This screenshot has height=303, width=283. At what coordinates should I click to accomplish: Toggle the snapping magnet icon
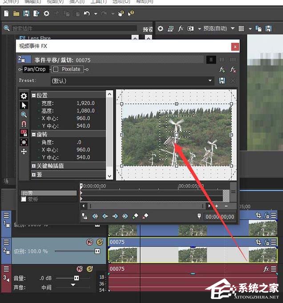(x=24, y=124)
